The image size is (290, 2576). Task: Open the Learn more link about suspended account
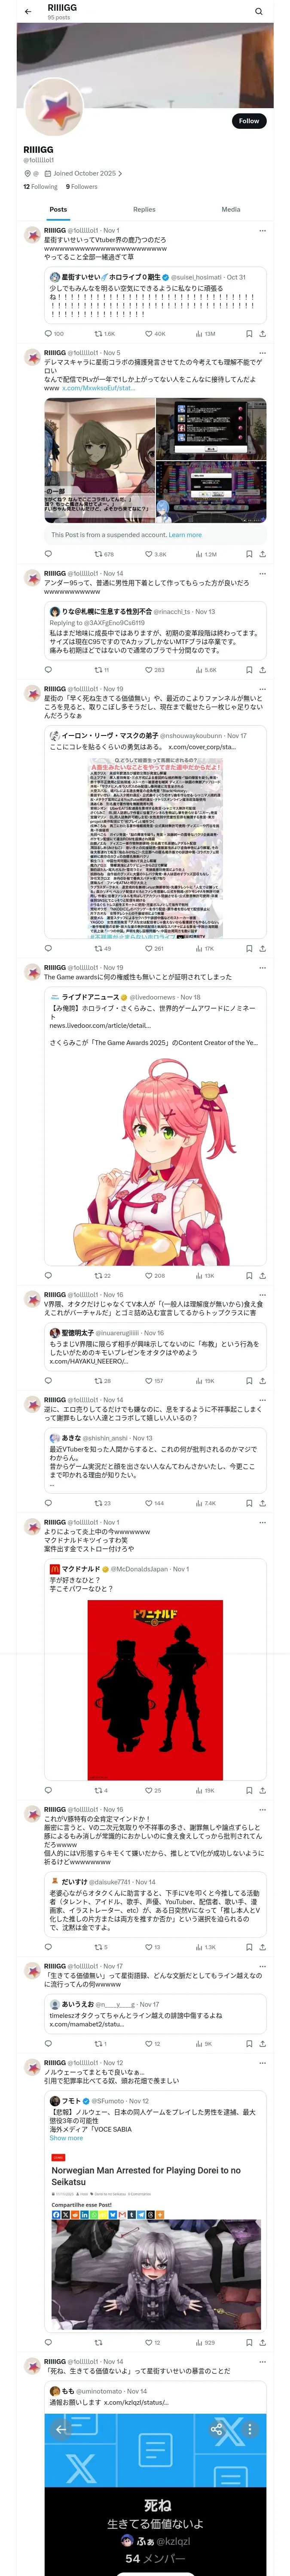(x=185, y=535)
